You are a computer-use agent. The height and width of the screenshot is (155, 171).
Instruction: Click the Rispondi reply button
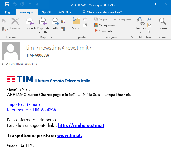30,24
